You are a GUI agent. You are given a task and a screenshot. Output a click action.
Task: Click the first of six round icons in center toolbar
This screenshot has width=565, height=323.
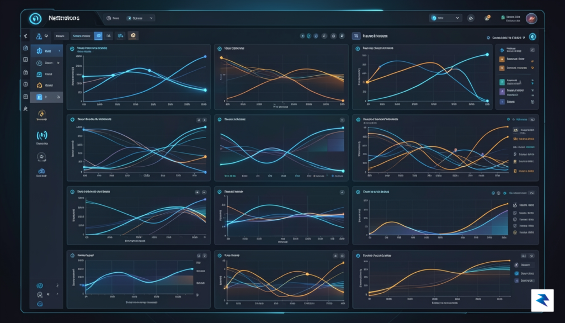tap(302, 36)
